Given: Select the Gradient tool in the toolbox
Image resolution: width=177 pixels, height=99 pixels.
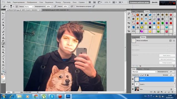Looking at the screenshot, I should pyautogui.click(x=3, y=46).
